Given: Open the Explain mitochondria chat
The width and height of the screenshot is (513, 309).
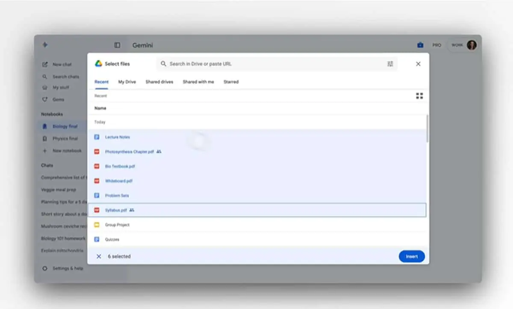Looking at the screenshot, I should coord(62,250).
